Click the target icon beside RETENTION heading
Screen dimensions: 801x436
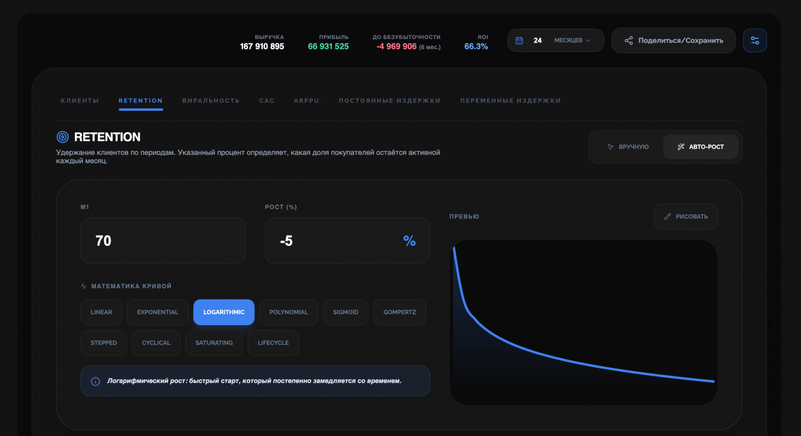63,137
